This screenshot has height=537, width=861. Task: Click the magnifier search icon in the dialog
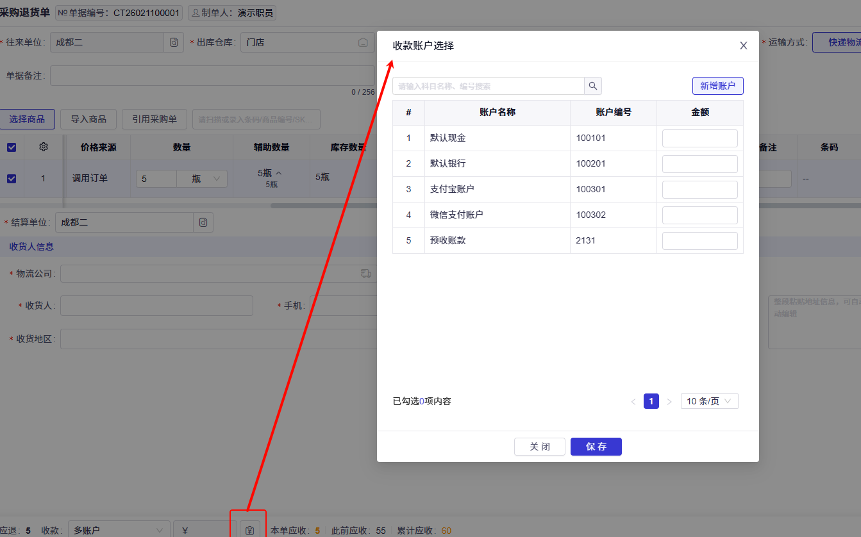593,86
